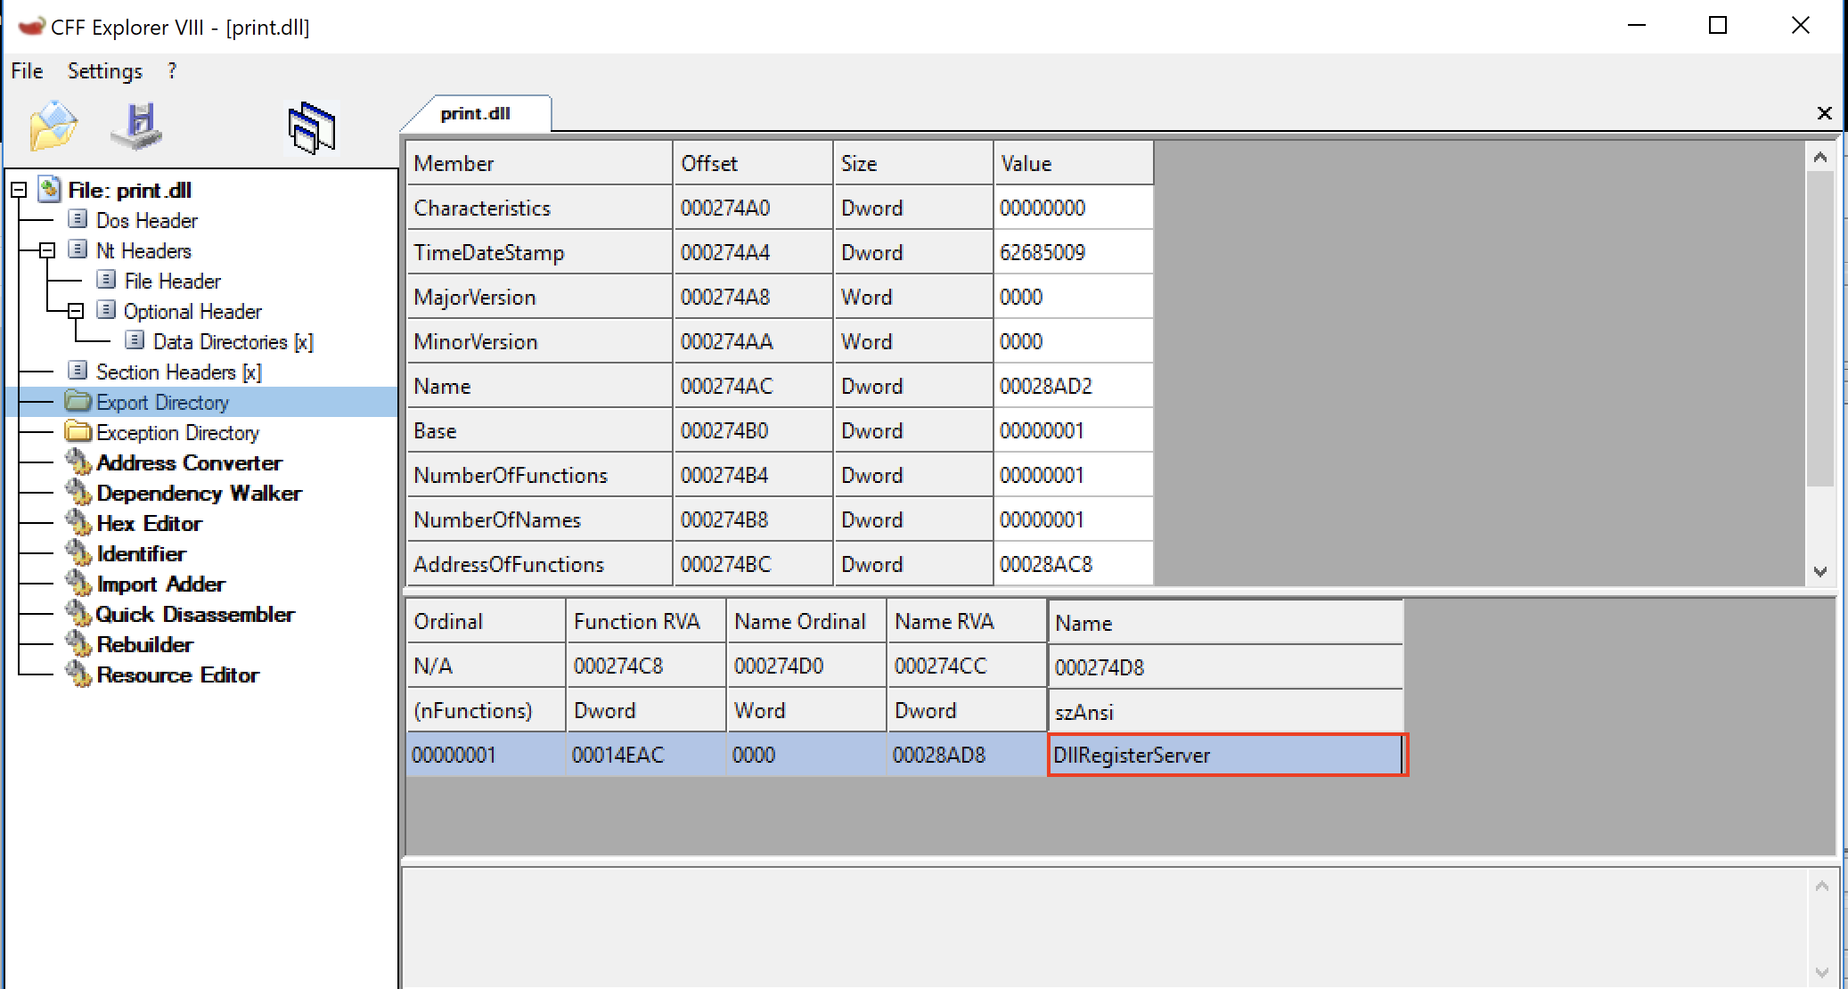Open the Identifier tool
Screen dimensions: 1848x989
point(141,553)
